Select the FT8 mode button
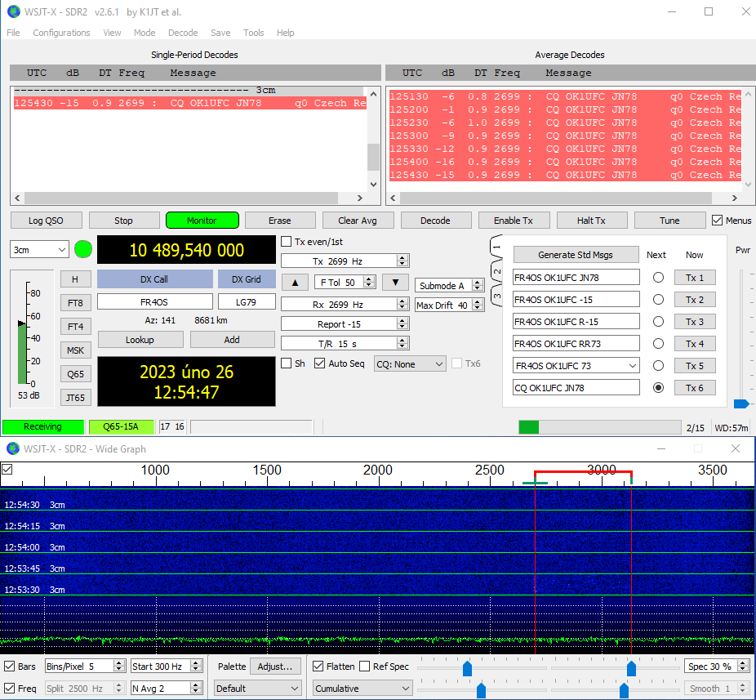The image size is (756, 700). 76,303
